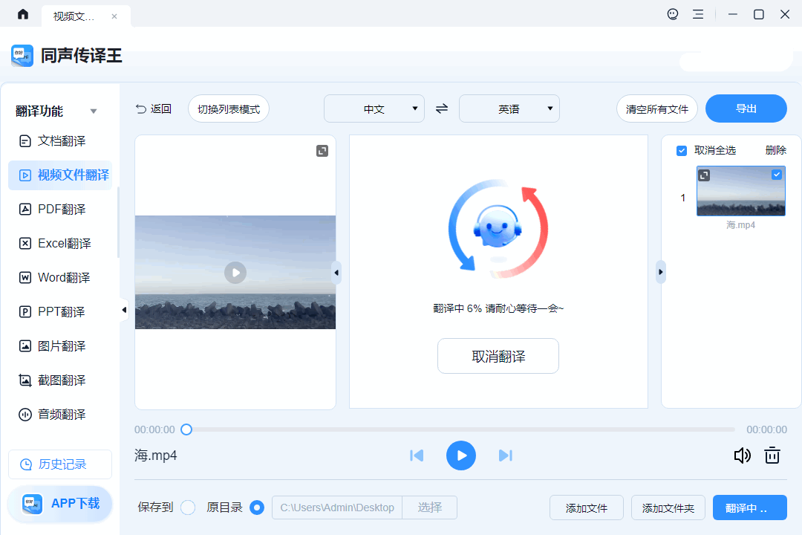Image resolution: width=802 pixels, height=535 pixels.
Task: Click the swap languages arrows icon
Action: click(x=442, y=108)
